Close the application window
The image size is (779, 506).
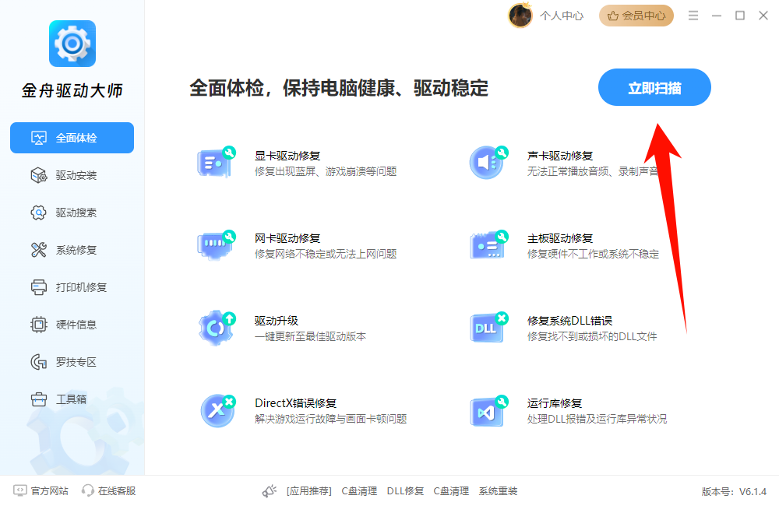[763, 16]
